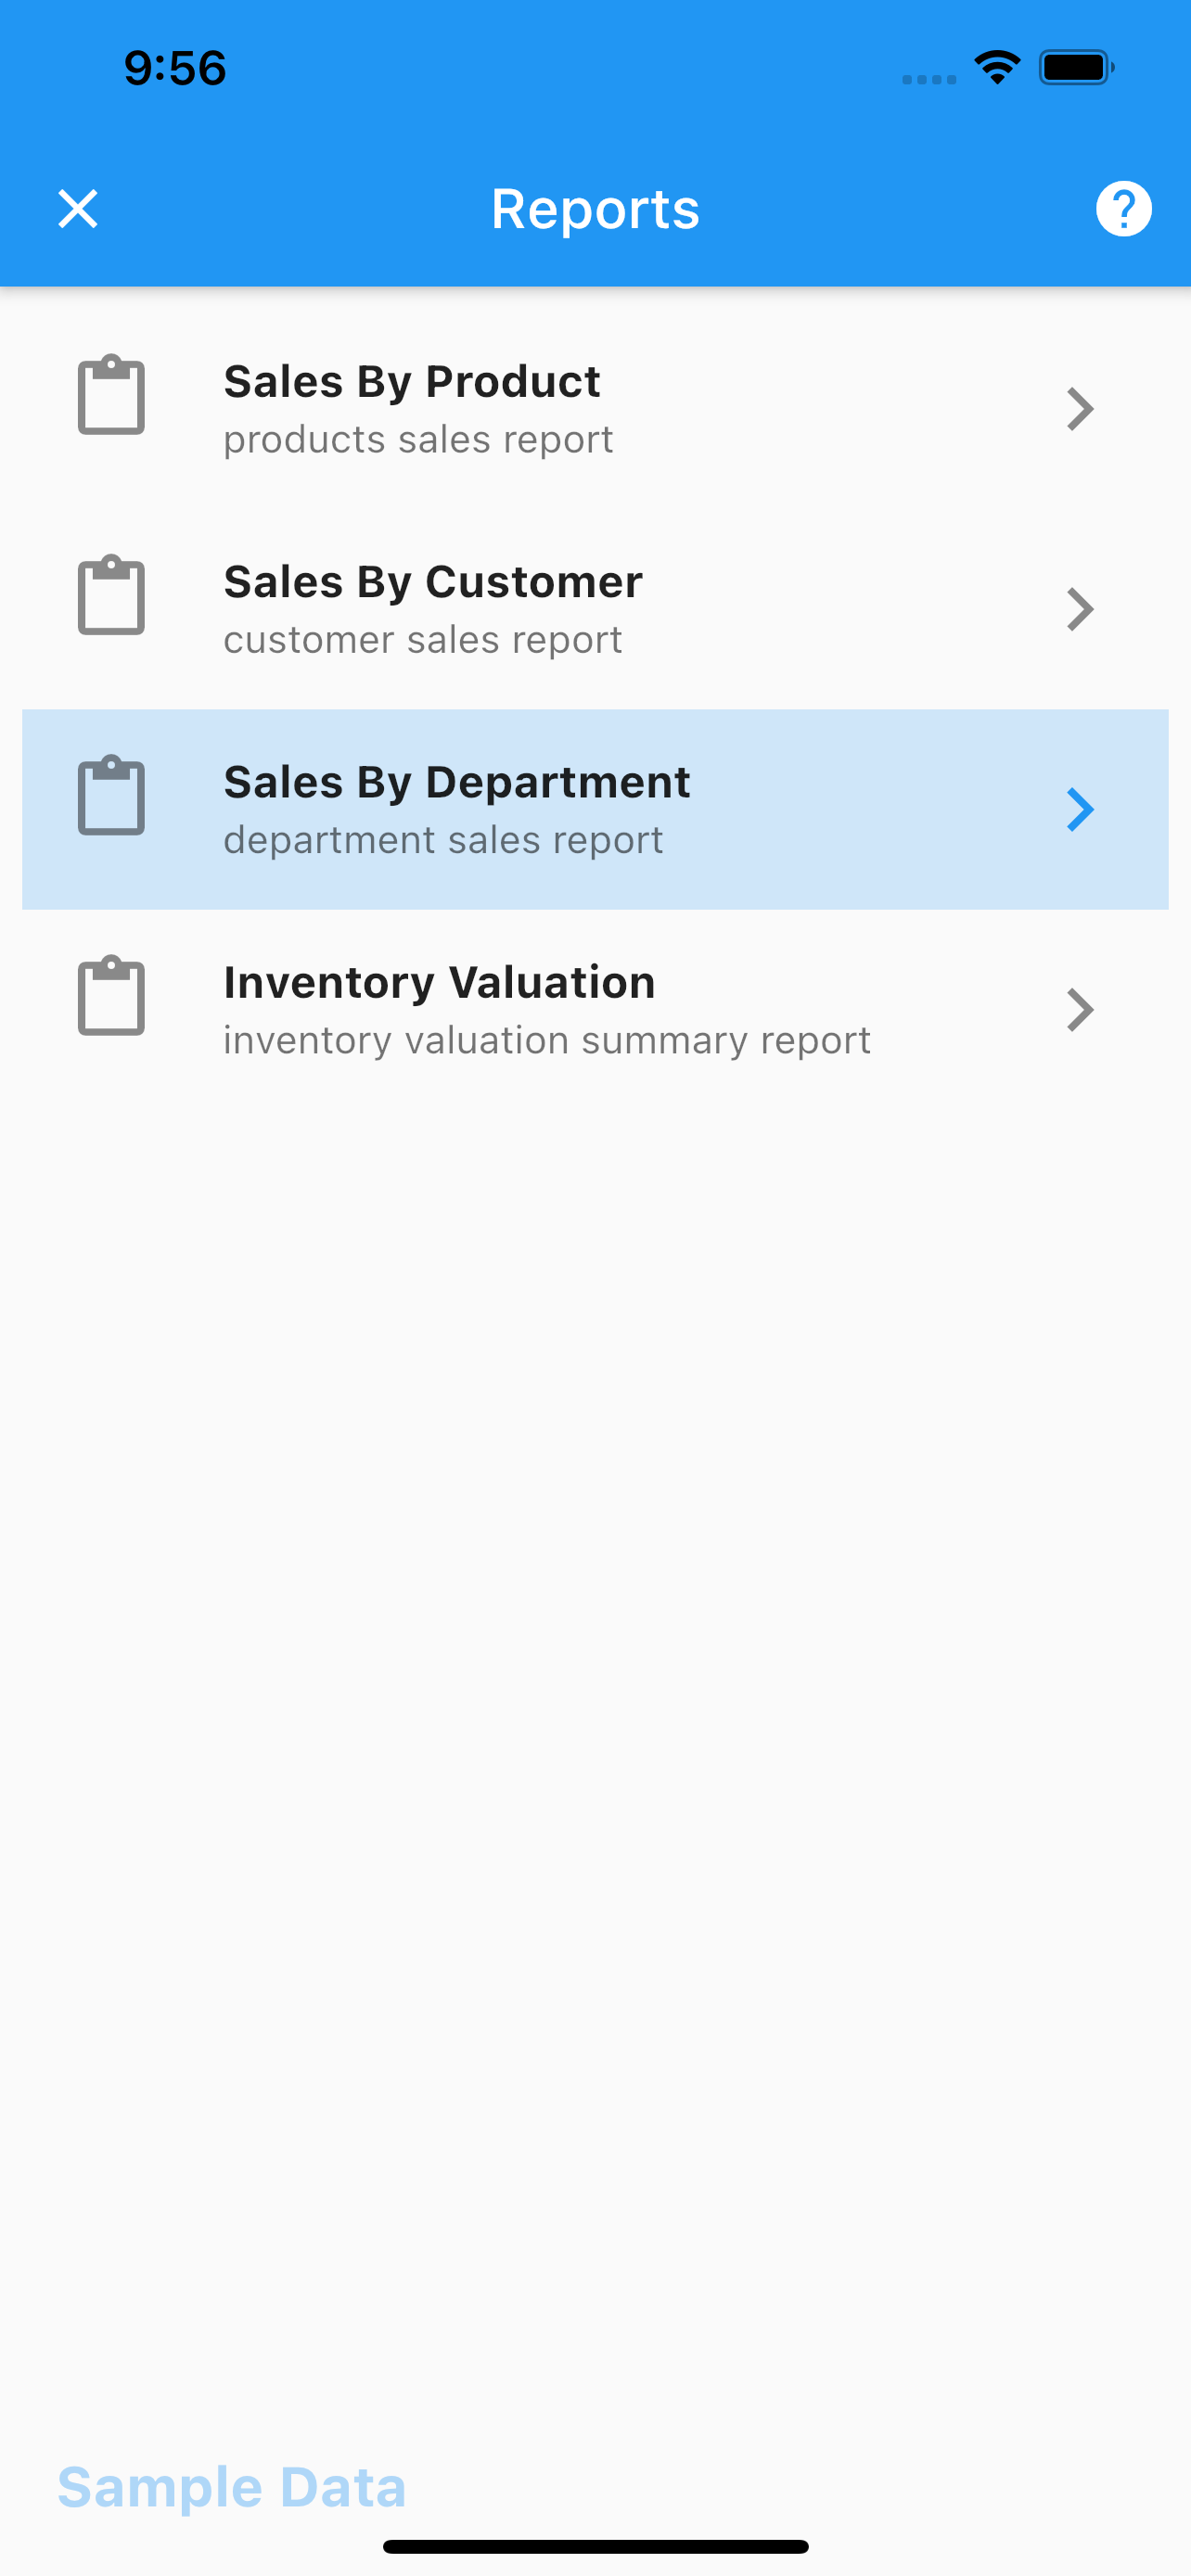Expand Inventory Valuation chevron arrow
This screenshot has width=1191, height=2576.
(1080, 1010)
